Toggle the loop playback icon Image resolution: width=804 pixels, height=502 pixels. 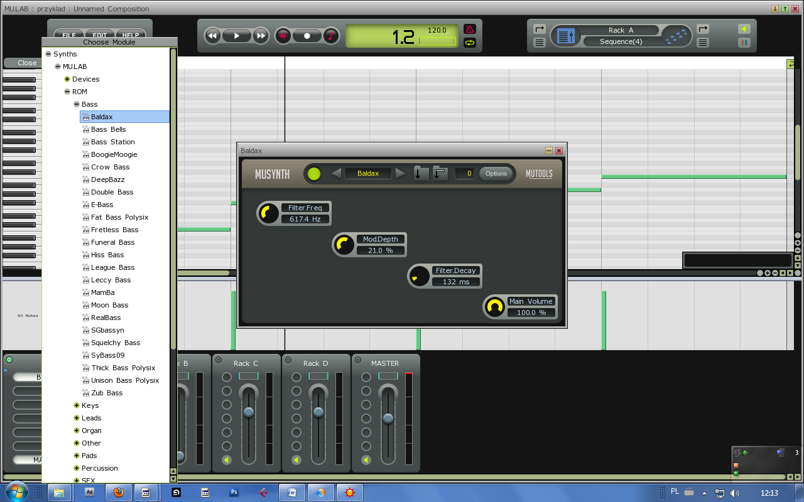469,43
